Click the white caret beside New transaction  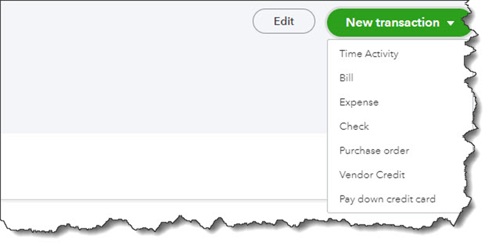coord(451,23)
